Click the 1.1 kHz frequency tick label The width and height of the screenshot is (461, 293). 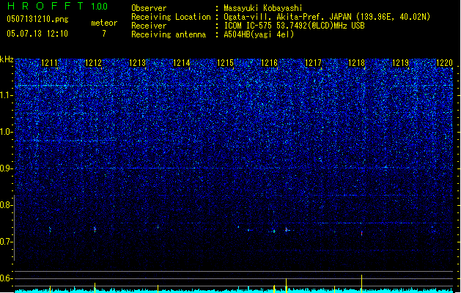point(7,95)
